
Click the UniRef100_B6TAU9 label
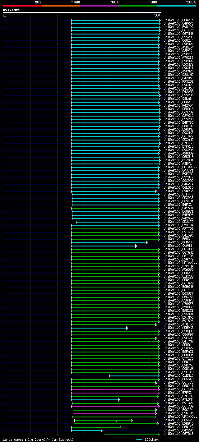178,249
